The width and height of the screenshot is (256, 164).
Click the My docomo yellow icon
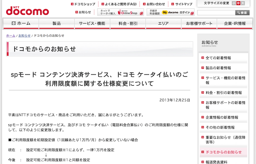[165, 12]
